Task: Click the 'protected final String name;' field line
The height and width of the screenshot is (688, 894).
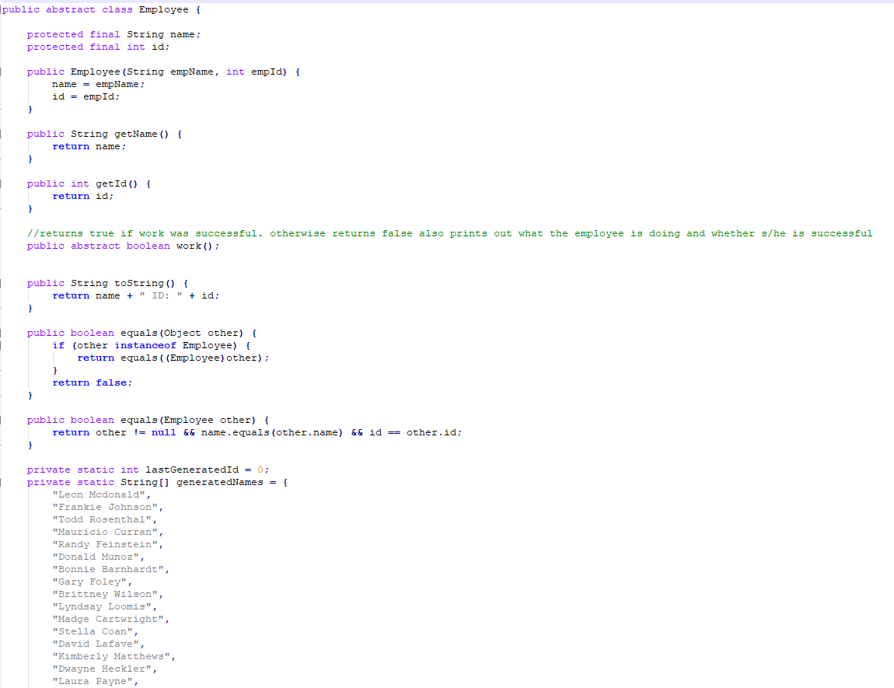Action: [113, 35]
